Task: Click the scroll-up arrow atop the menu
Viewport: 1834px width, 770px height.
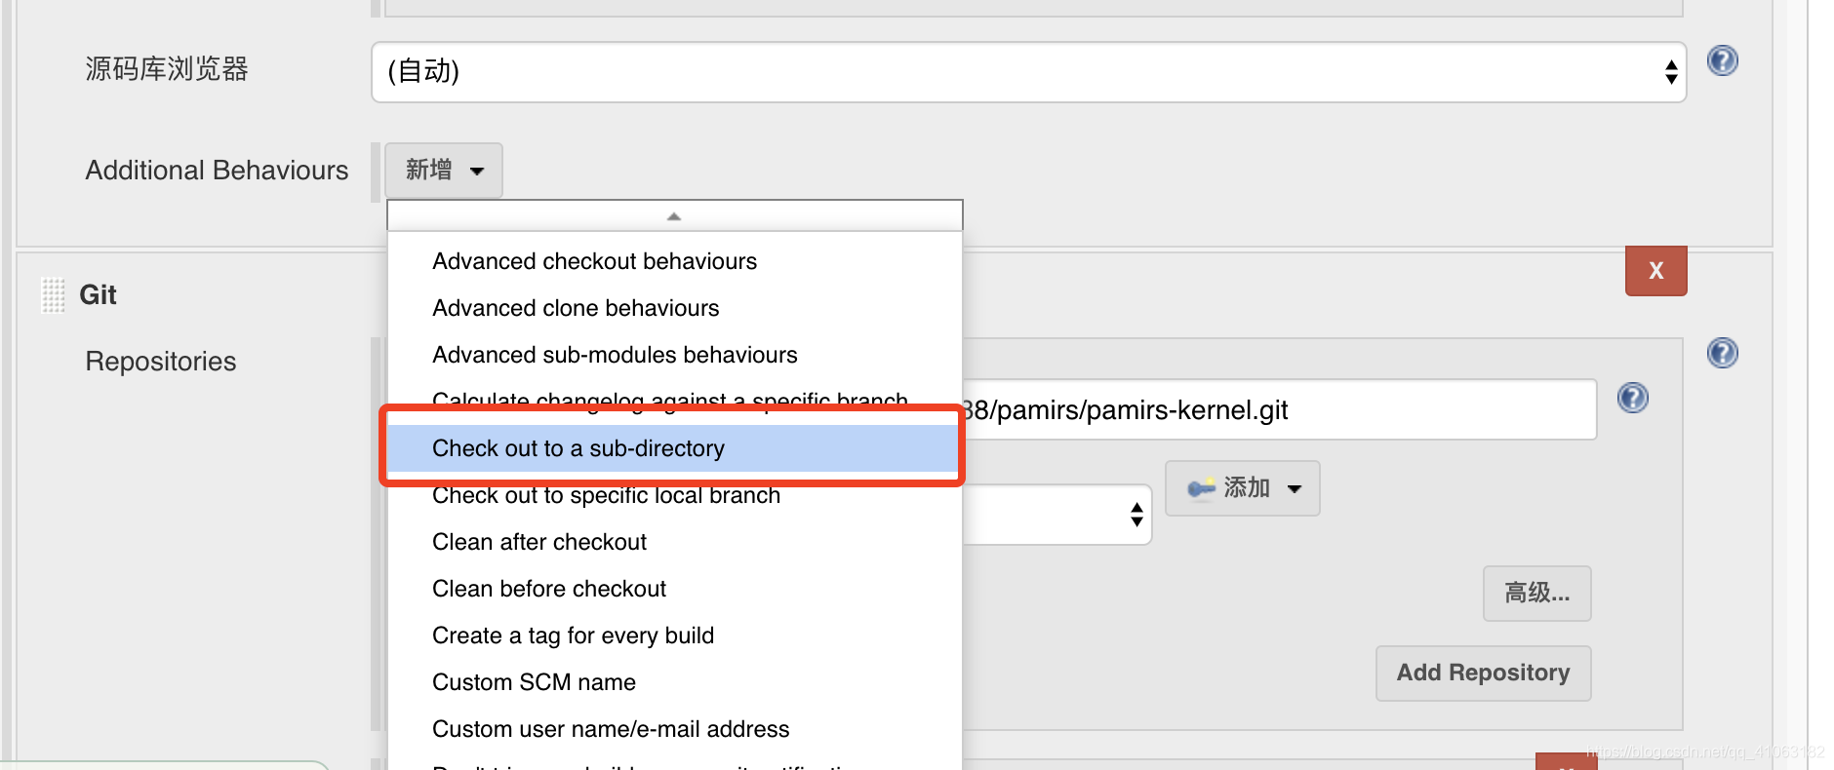Action: (674, 216)
